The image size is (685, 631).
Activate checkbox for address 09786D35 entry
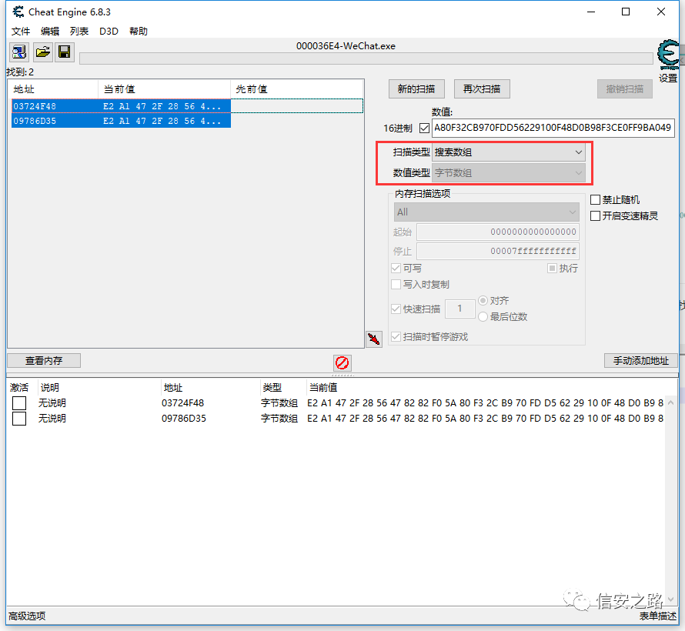[x=19, y=419]
